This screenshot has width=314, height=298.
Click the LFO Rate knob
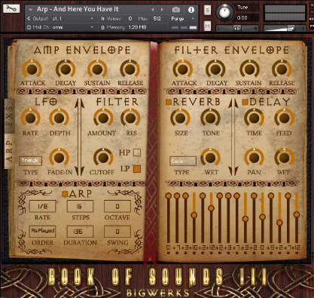(30, 118)
